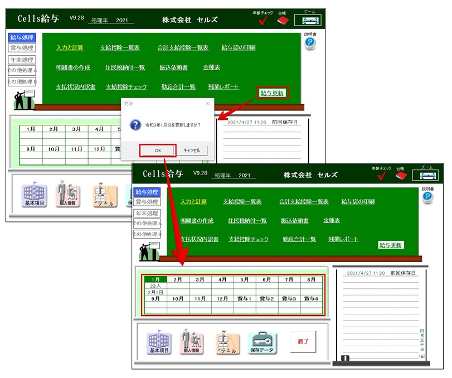This screenshot has height=378, width=452.
Task: Select その他処理A tab in back window
Action: coord(22,70)
